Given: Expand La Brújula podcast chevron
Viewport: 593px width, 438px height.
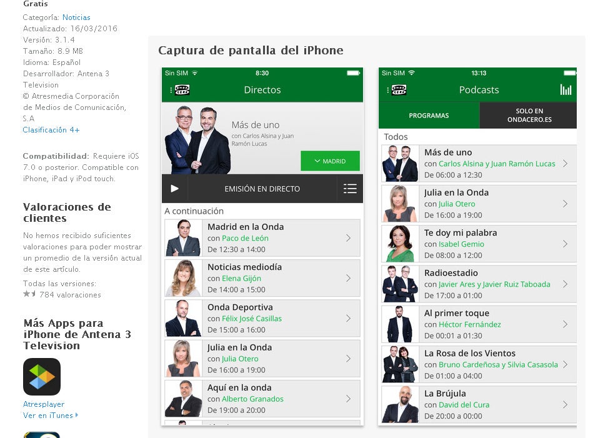Looking at the screenshot, I should pos(565,404).
